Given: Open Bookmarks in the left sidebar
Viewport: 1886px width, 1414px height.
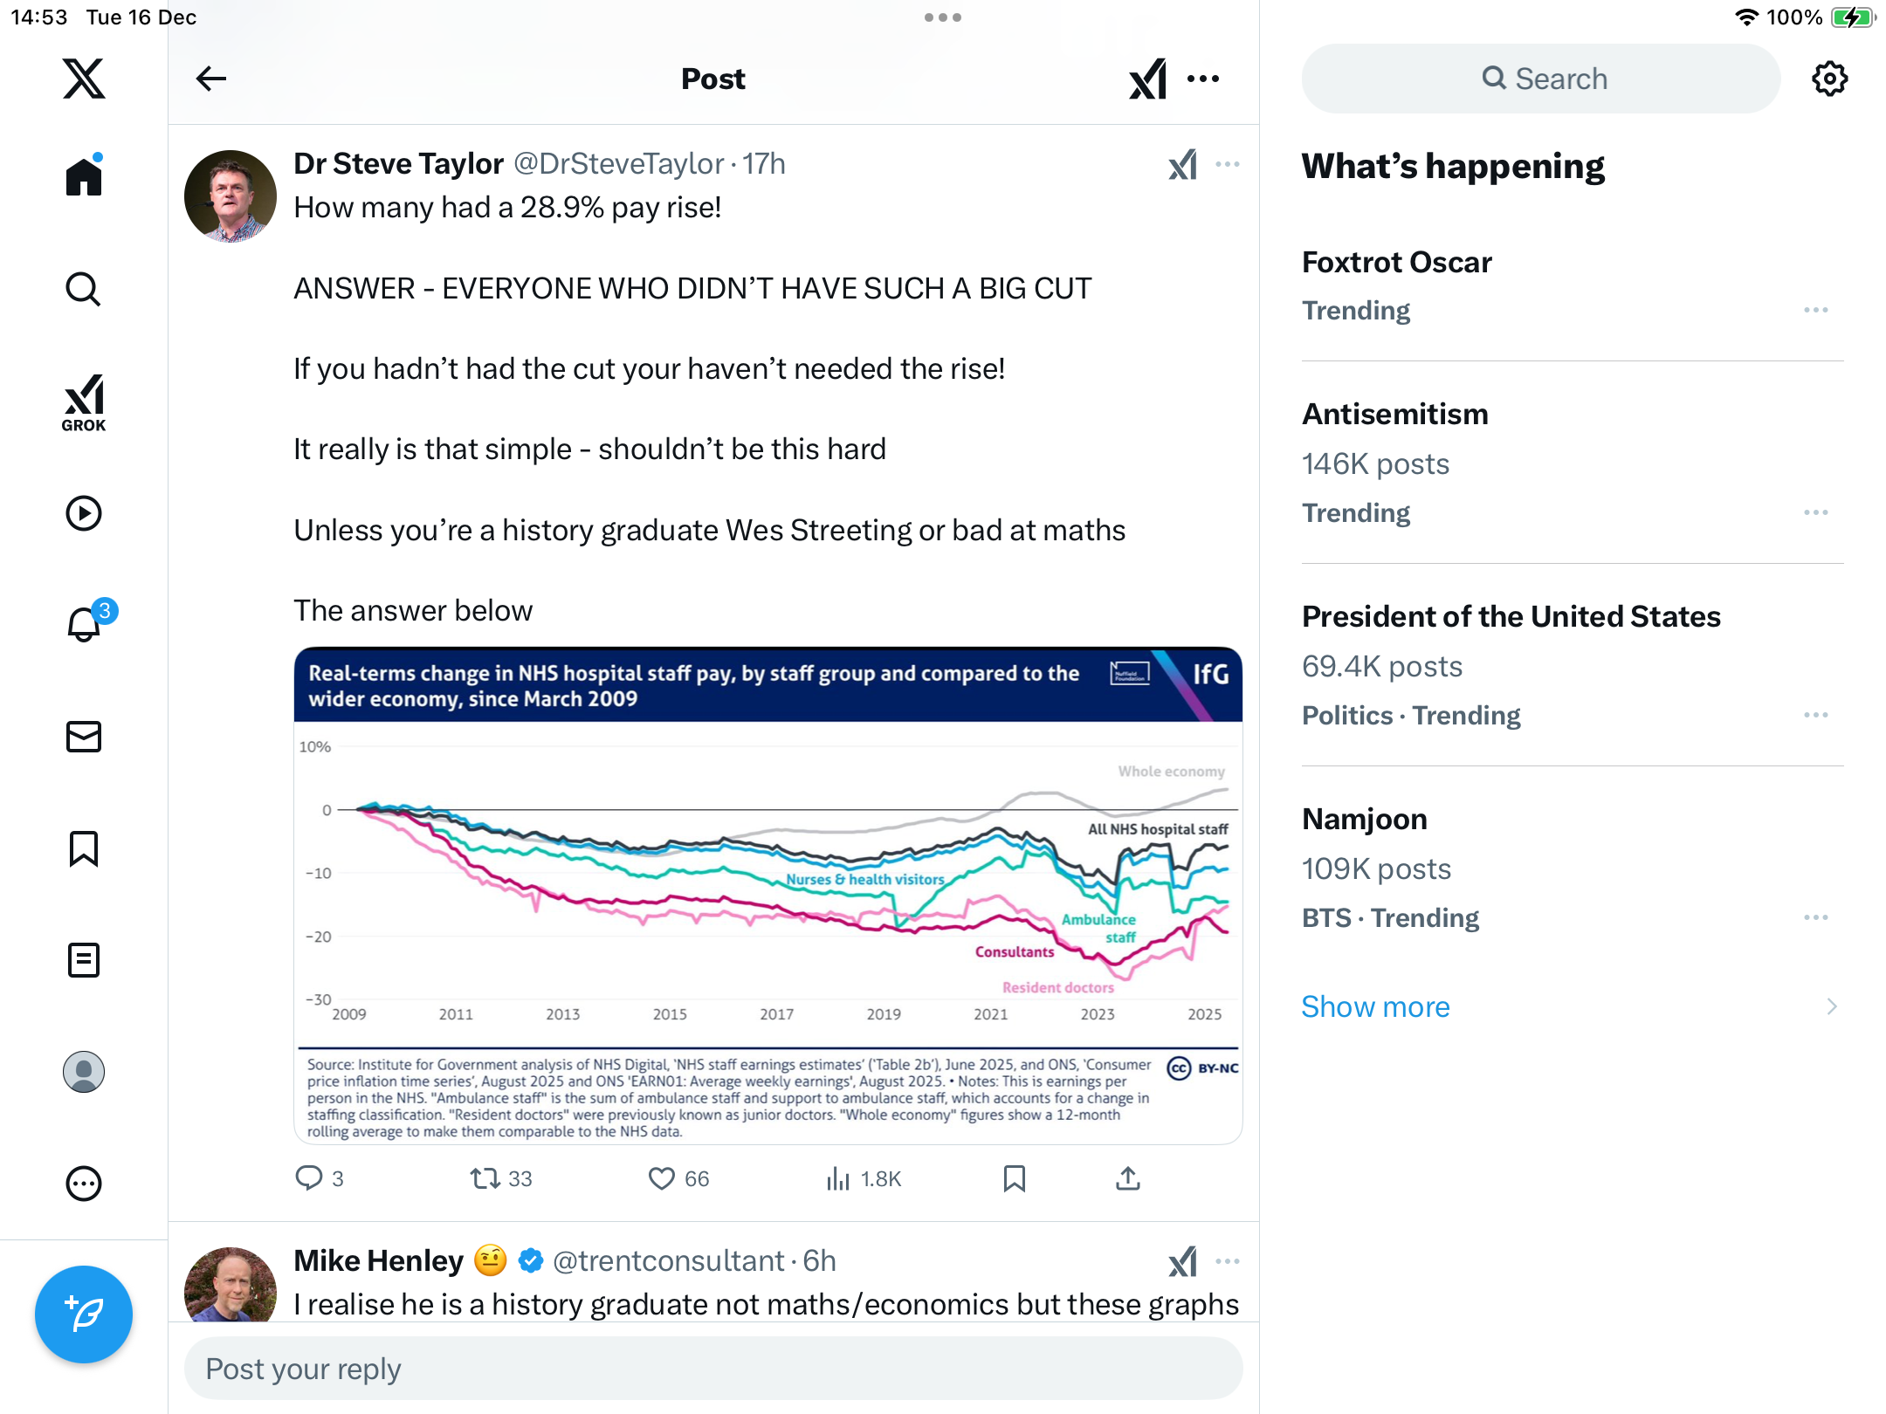Looking at the screenshot, I should 84,848.
